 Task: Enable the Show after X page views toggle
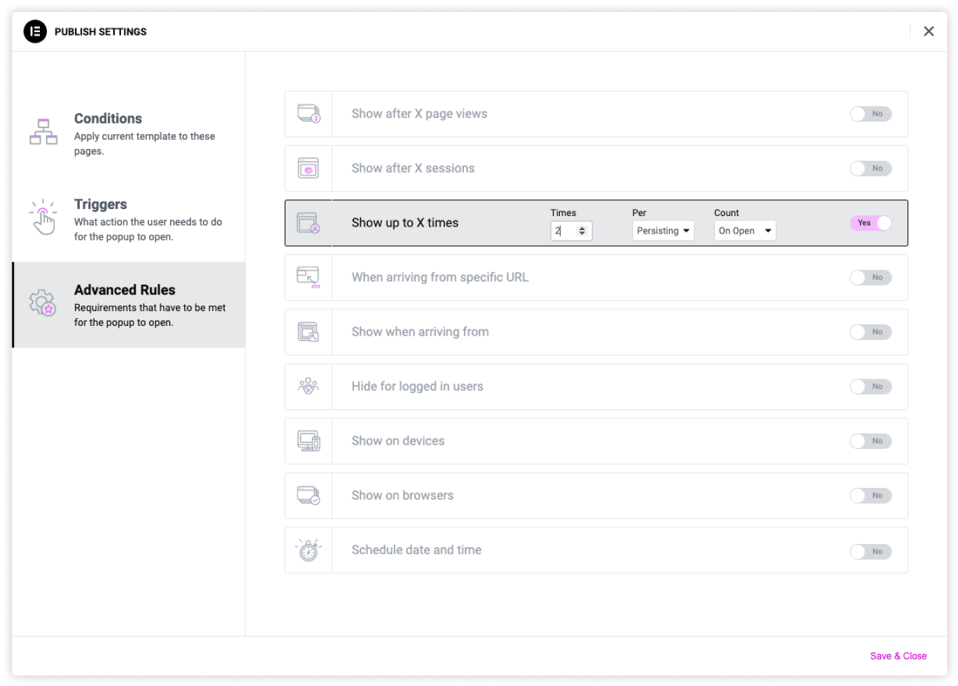(871, 114)
